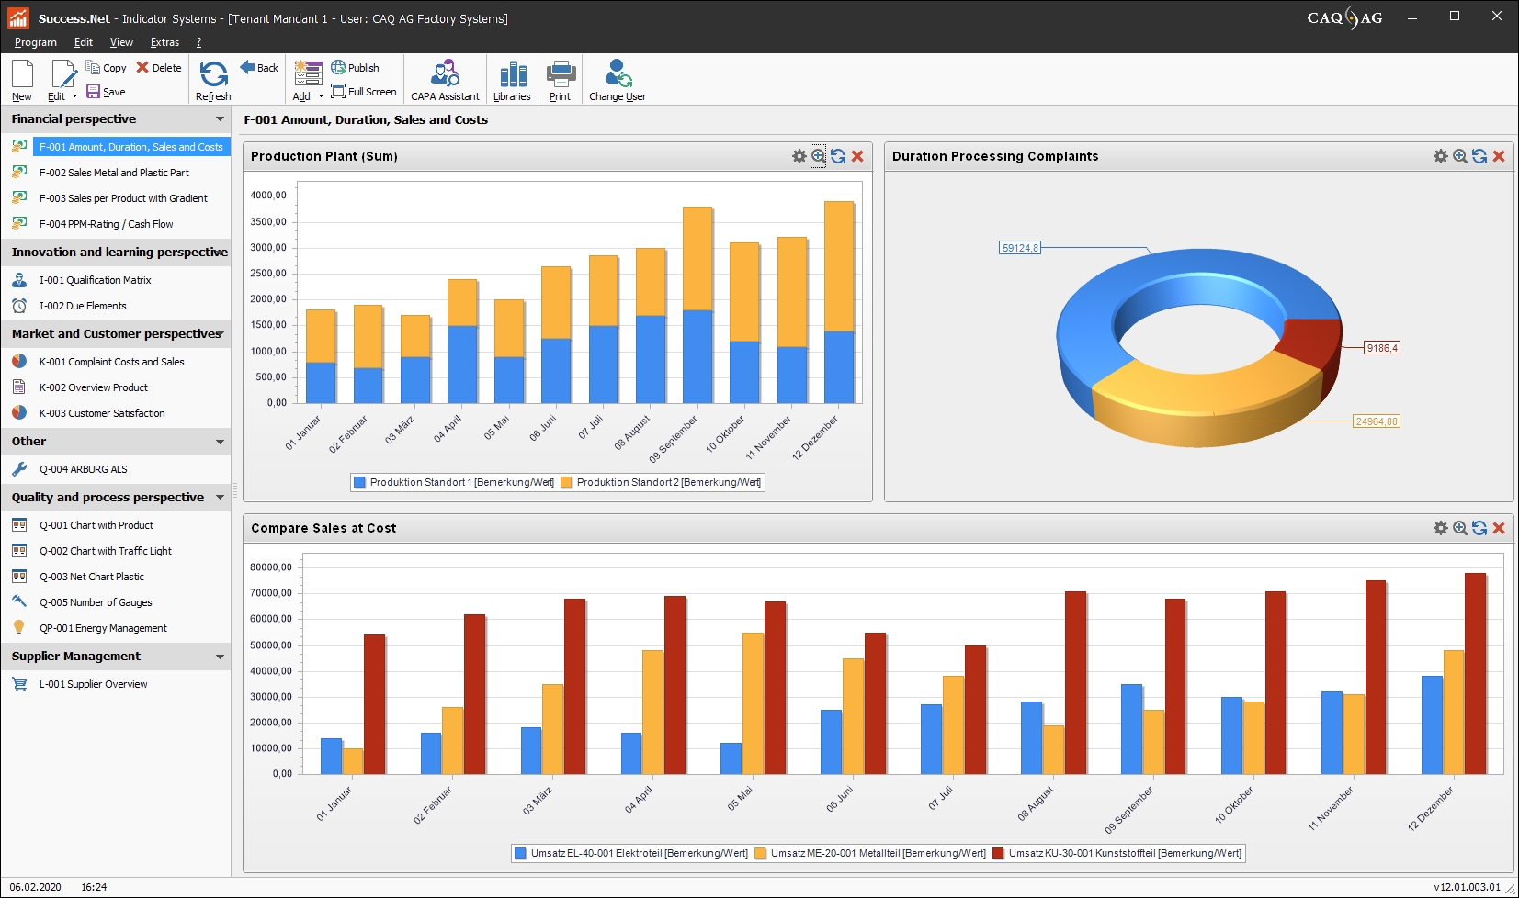Close the Duration Processing Complaints panel
Viewport: 1519px width, 898px height.
1499,156
